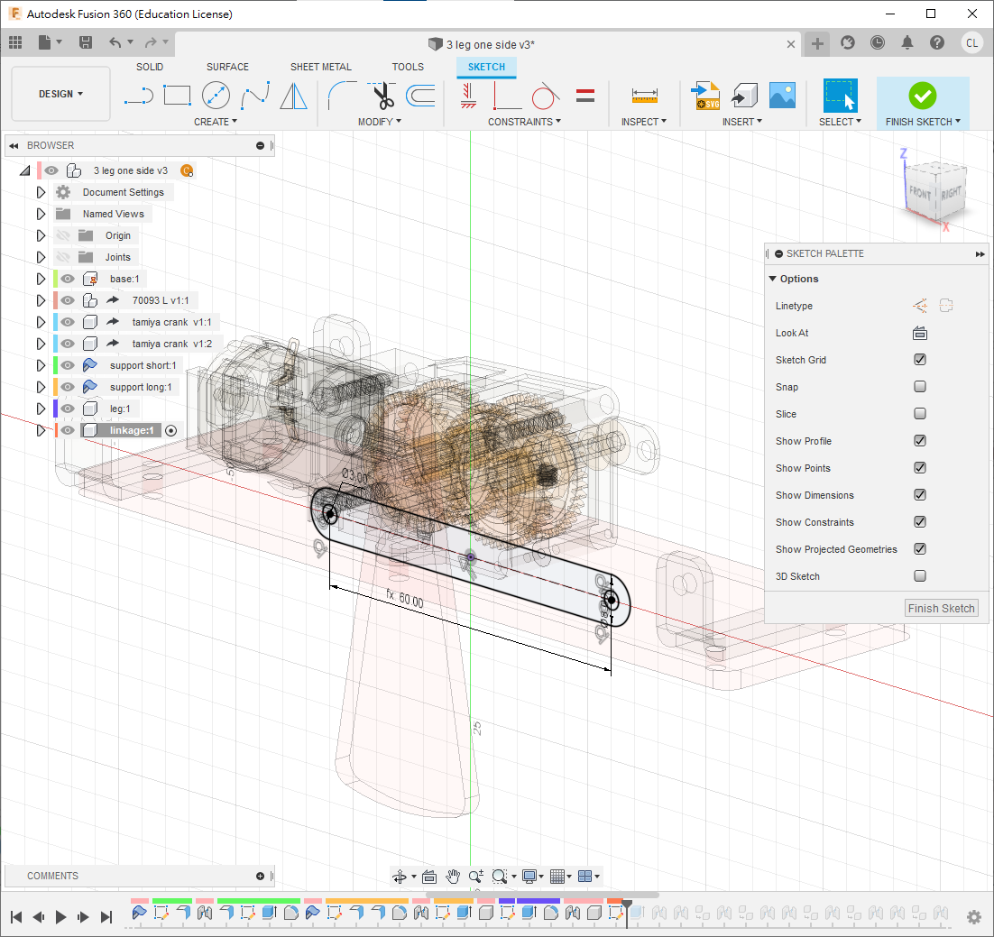Viewport: 994px width, 937px height.
Task: Enable the 3D Sketch checkbox
Action: coord(919,576)
